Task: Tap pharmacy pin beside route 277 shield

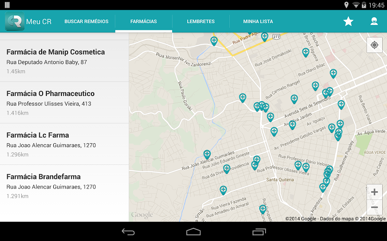Action: click(x=265, y=37)
